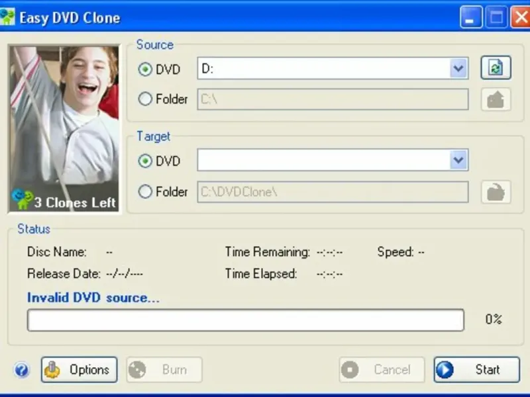Click the Easy DVD Clone title bar icon
Image resolution: width=530 pixels, height=397 pixels.
(x=7, y=17)
